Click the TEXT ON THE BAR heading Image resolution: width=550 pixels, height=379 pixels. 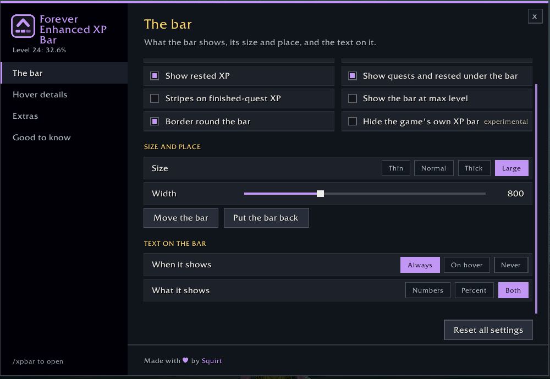[x=175, y=244]
